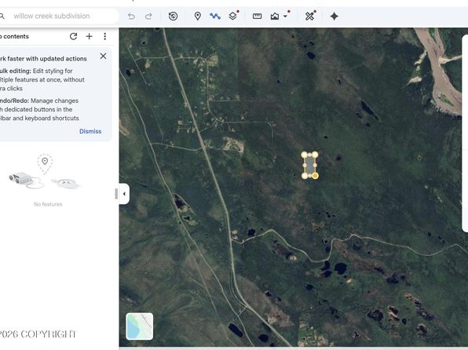Click the Undo arrow in toolbar

[x=131, y=16]
